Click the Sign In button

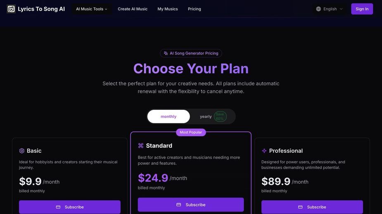click(x=362, y=9)
